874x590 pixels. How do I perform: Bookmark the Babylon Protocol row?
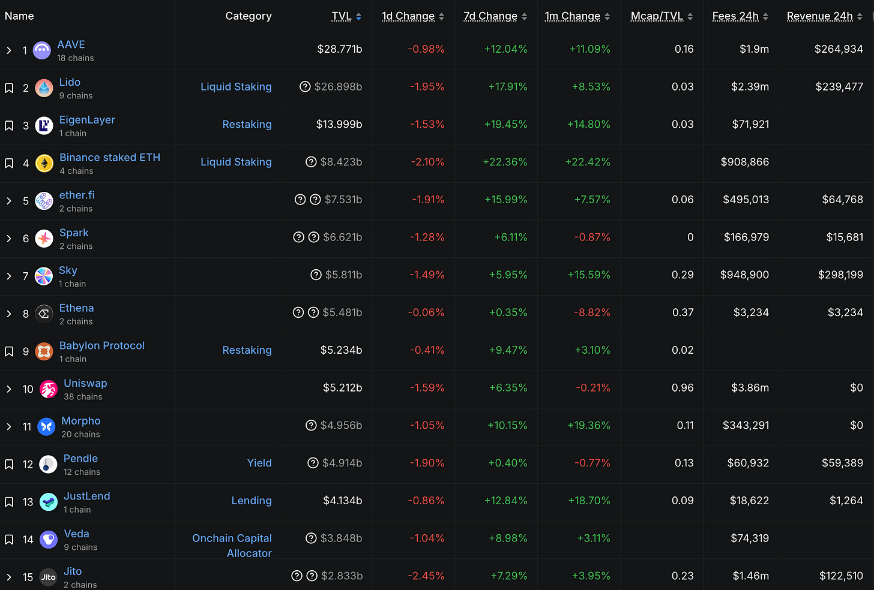pos(9,351)
